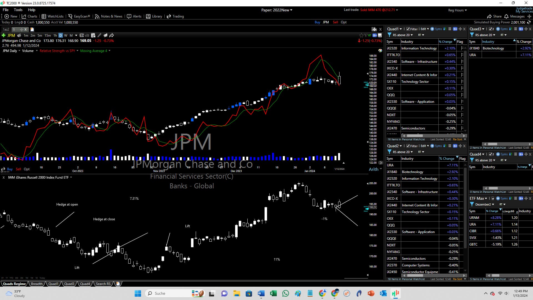Open the Reg Hours dropdown

[x=457, y=10]
